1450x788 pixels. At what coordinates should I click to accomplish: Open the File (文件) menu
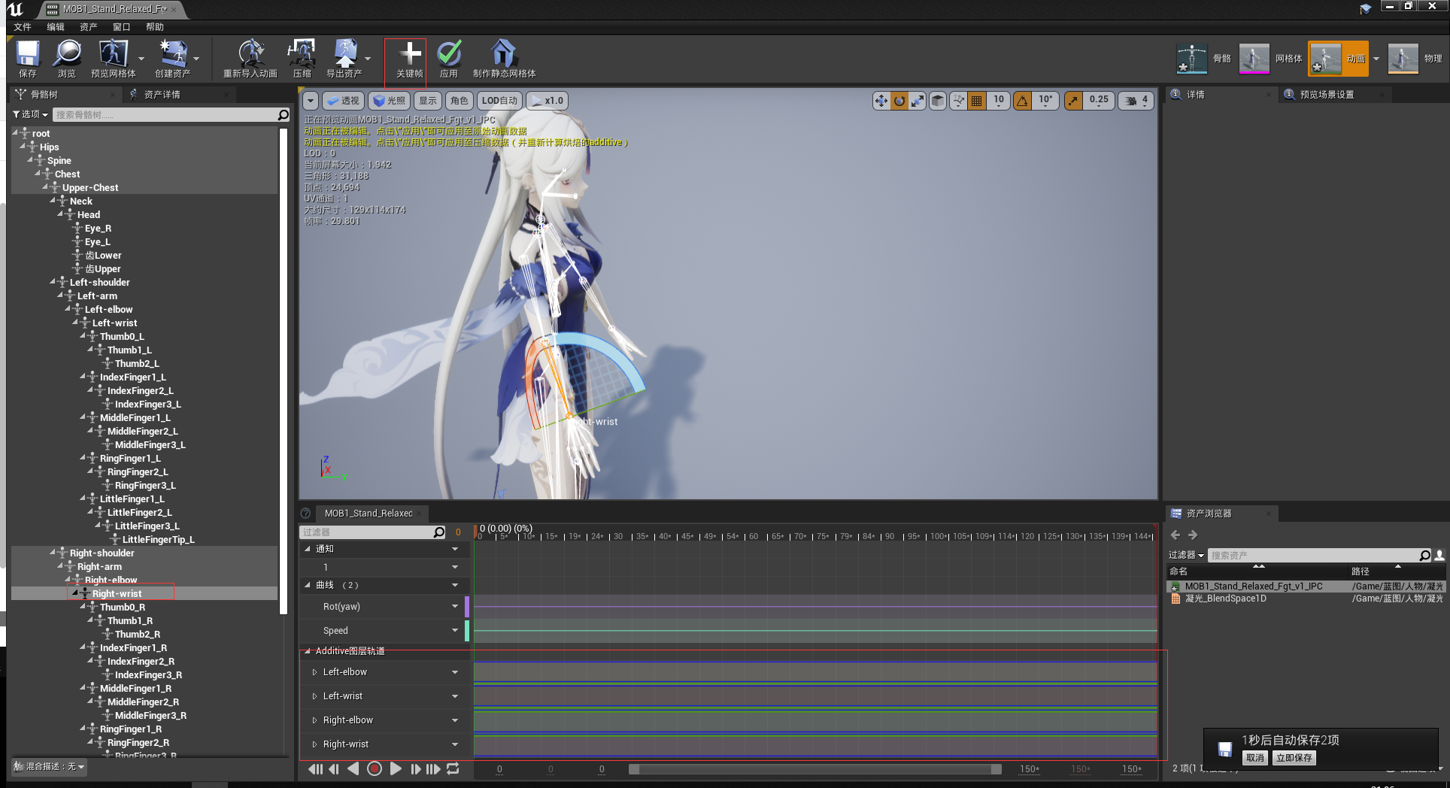[x=23, y=27]
